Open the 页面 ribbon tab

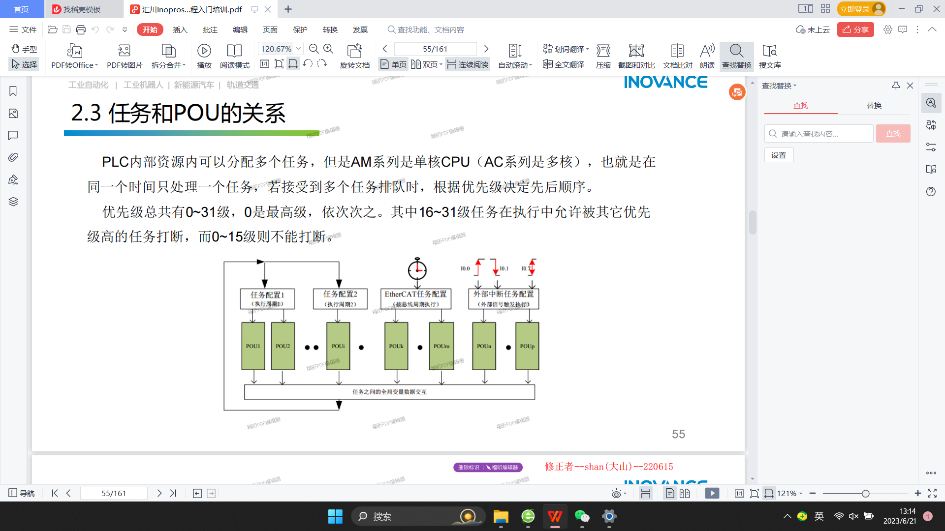[x=270, y=29]
